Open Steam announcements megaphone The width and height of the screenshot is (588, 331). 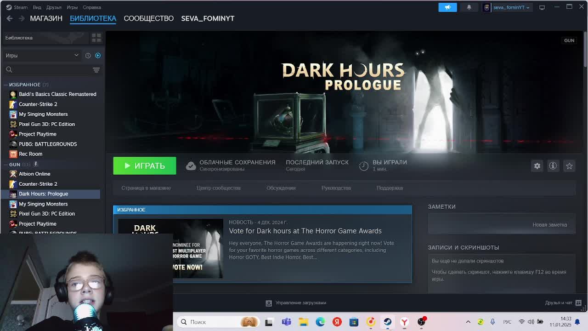(447, 7)
